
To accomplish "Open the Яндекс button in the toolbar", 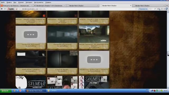I will pyautogui.click(x=11, y=9).
